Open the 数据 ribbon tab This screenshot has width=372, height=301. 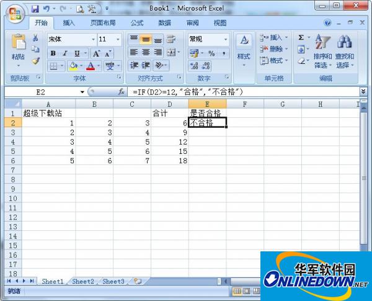165,23
